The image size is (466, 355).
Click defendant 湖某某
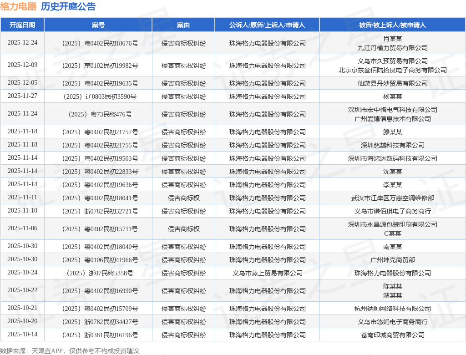393,295
